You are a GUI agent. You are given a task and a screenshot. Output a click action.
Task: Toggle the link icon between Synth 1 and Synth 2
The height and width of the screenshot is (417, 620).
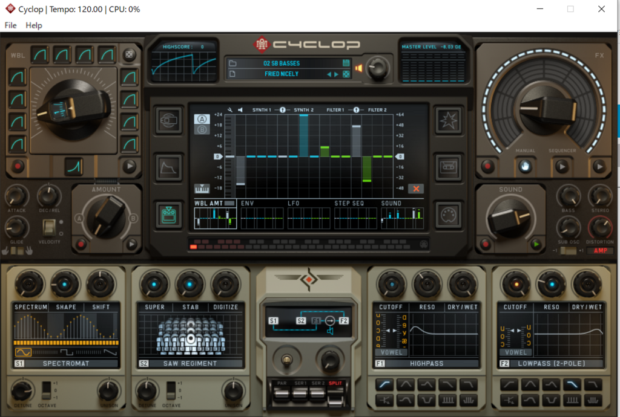pyautogui.click(x=282, y=109)
